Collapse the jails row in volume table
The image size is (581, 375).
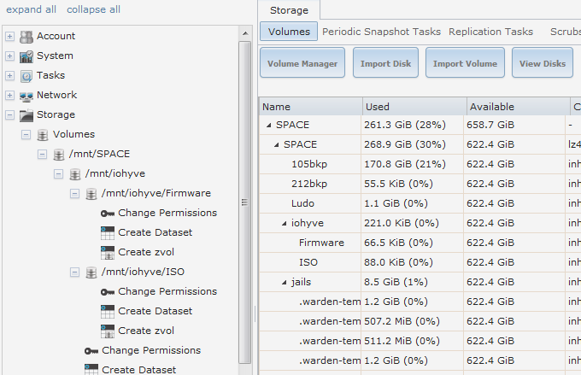coord(285,282)
